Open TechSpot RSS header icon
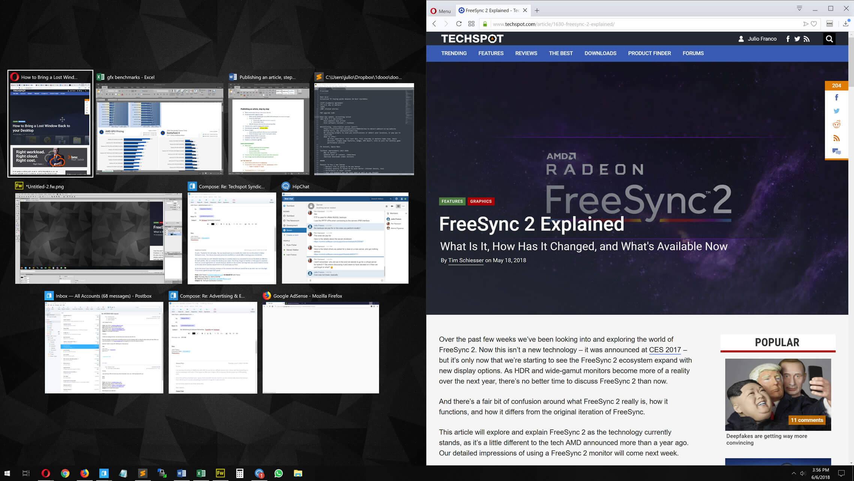The height and width of the screenshot is (481, 854). pyautogui.click(x=807, y=39)
